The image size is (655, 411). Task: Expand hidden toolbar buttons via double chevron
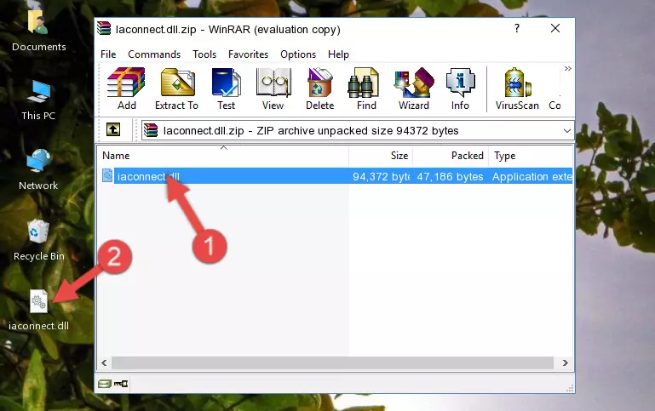567,69
